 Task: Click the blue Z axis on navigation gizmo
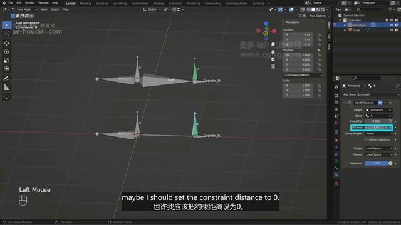[x=266, y=24]
